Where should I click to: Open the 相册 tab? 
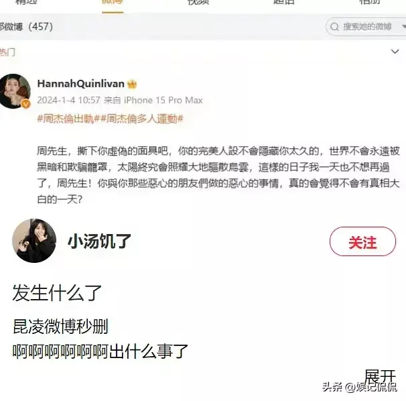click(370, 2)
